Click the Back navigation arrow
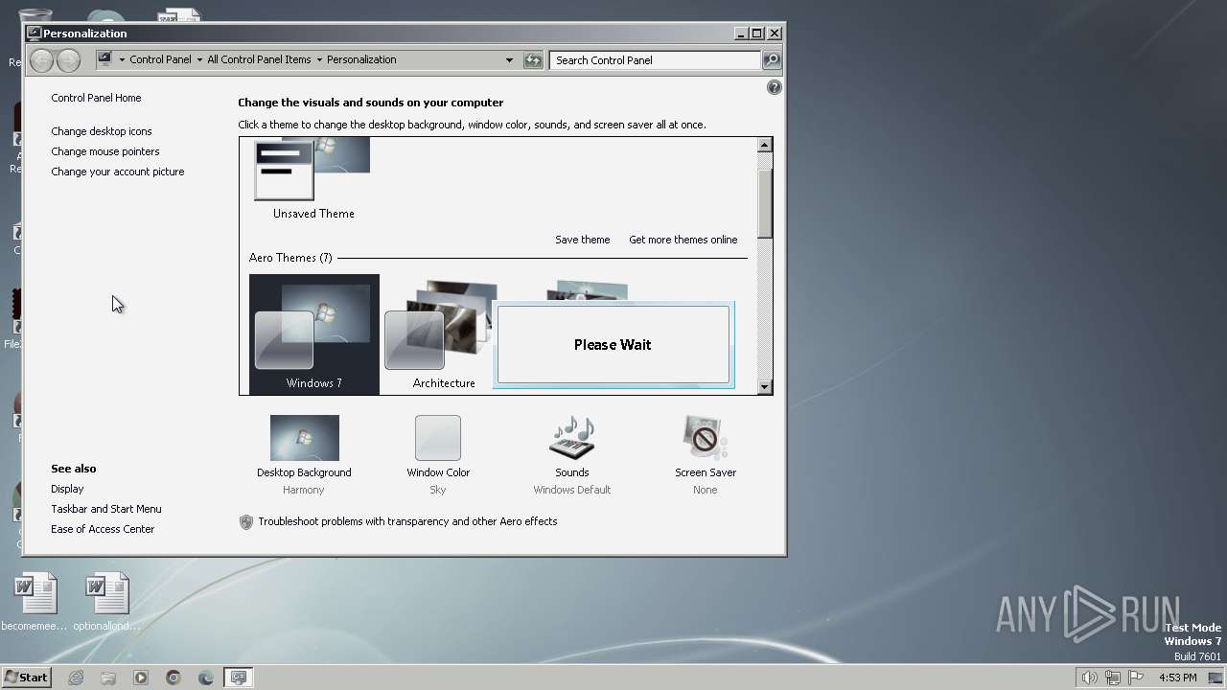This screenshot has width=1227, height=690. click(x=41, y=60)
